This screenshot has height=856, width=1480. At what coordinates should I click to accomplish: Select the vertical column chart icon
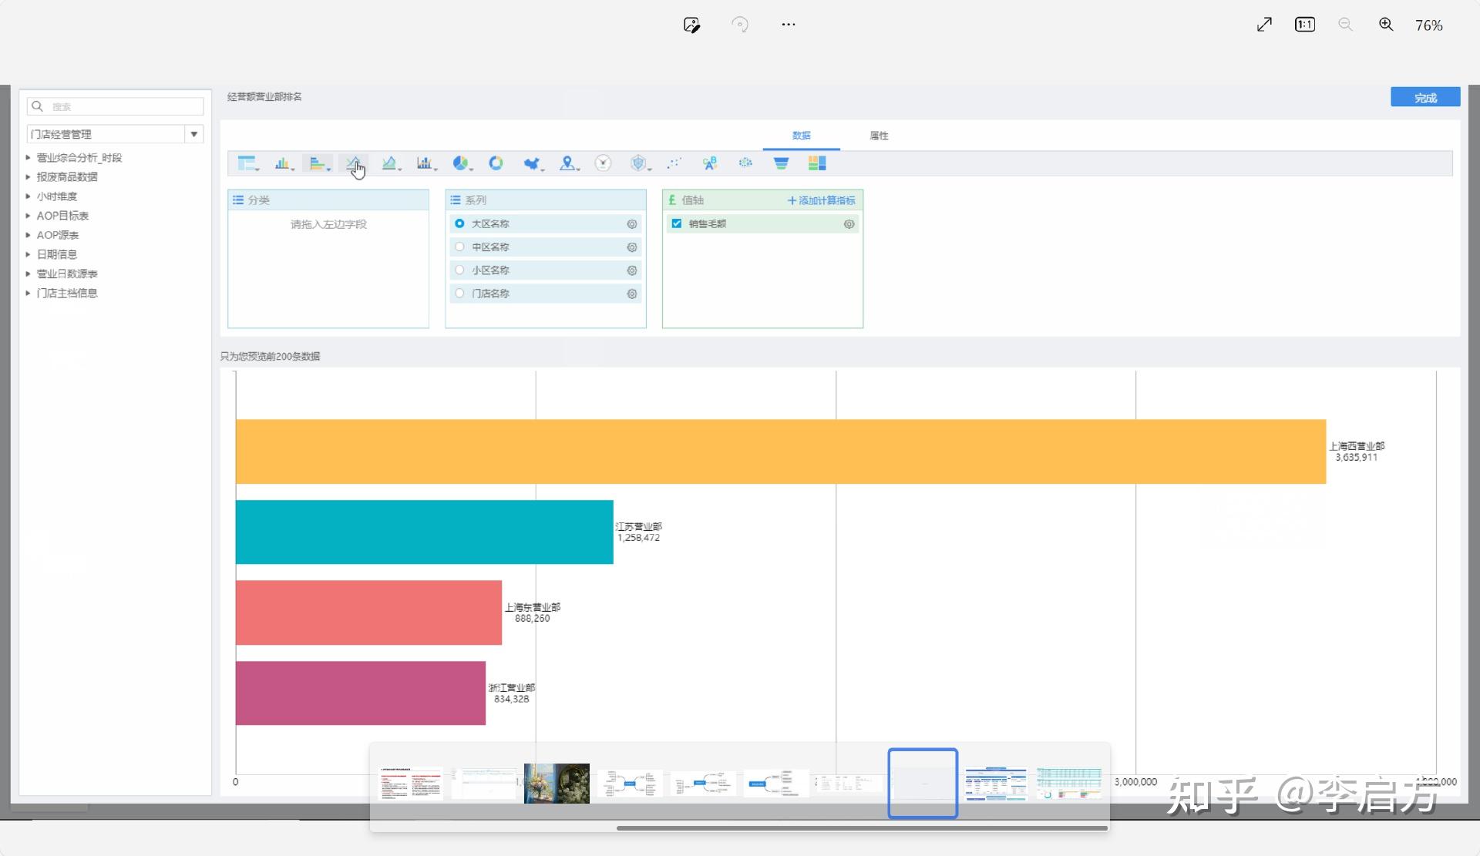[x=284, y=163]
